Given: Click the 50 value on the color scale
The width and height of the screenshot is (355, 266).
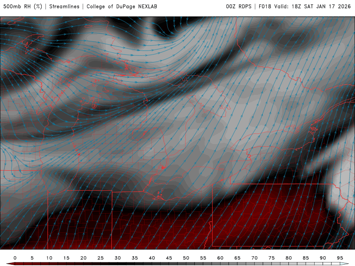Looking at the screenshot, I should (x=186, y=258).
